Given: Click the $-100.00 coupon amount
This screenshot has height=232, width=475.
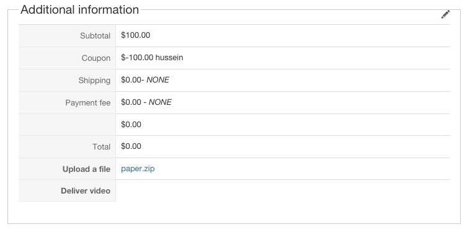Looking at the screenshot, I should [x=137, y=58].
